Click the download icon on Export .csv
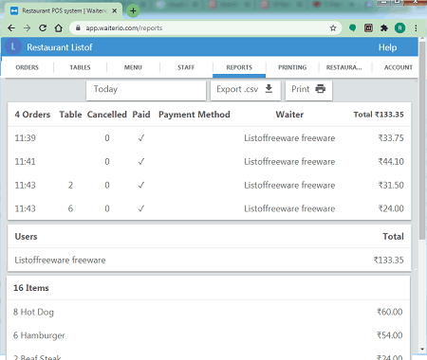The image size is (427, 360). point(269,89)
